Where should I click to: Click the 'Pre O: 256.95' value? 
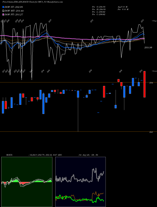point(99,7)
